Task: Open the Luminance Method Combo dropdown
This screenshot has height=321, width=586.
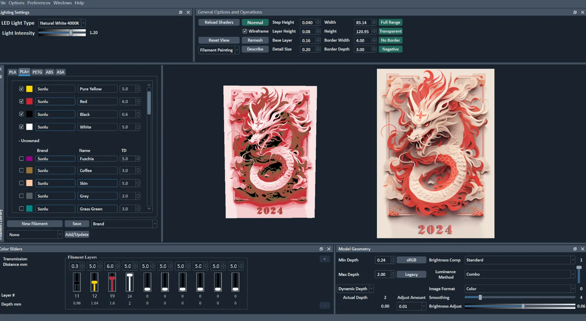Action: click(520, 274)
